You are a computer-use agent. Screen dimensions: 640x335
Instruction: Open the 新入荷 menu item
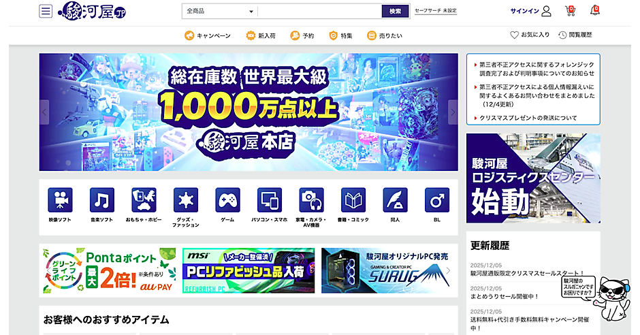[261, 36]
